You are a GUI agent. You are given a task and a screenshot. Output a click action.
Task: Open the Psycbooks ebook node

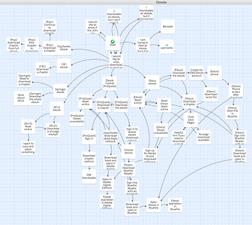64,48
